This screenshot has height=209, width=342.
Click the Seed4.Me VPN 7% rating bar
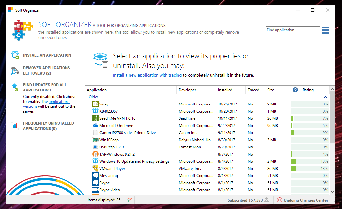tap(310, 118)
